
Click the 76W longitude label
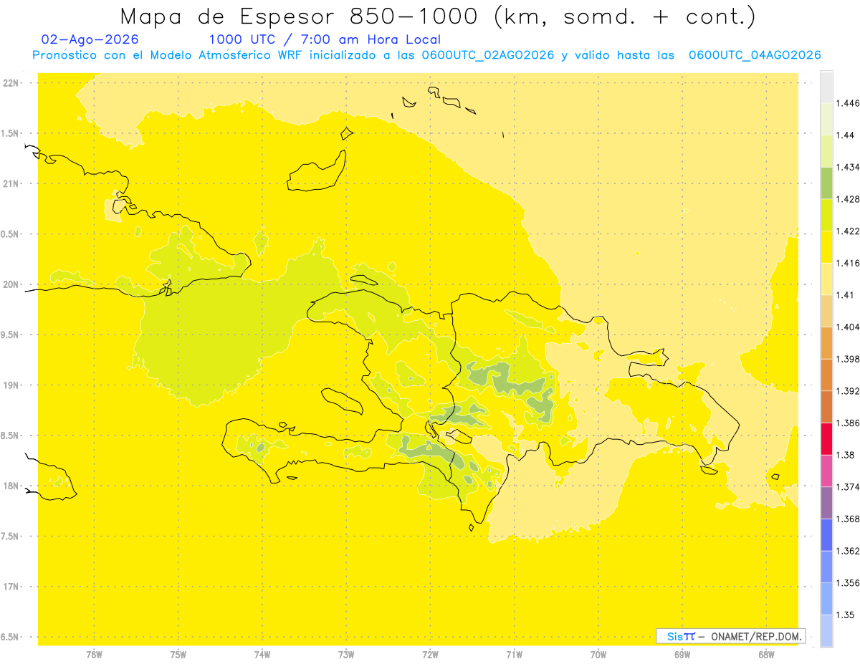click(x=94, y=654)
